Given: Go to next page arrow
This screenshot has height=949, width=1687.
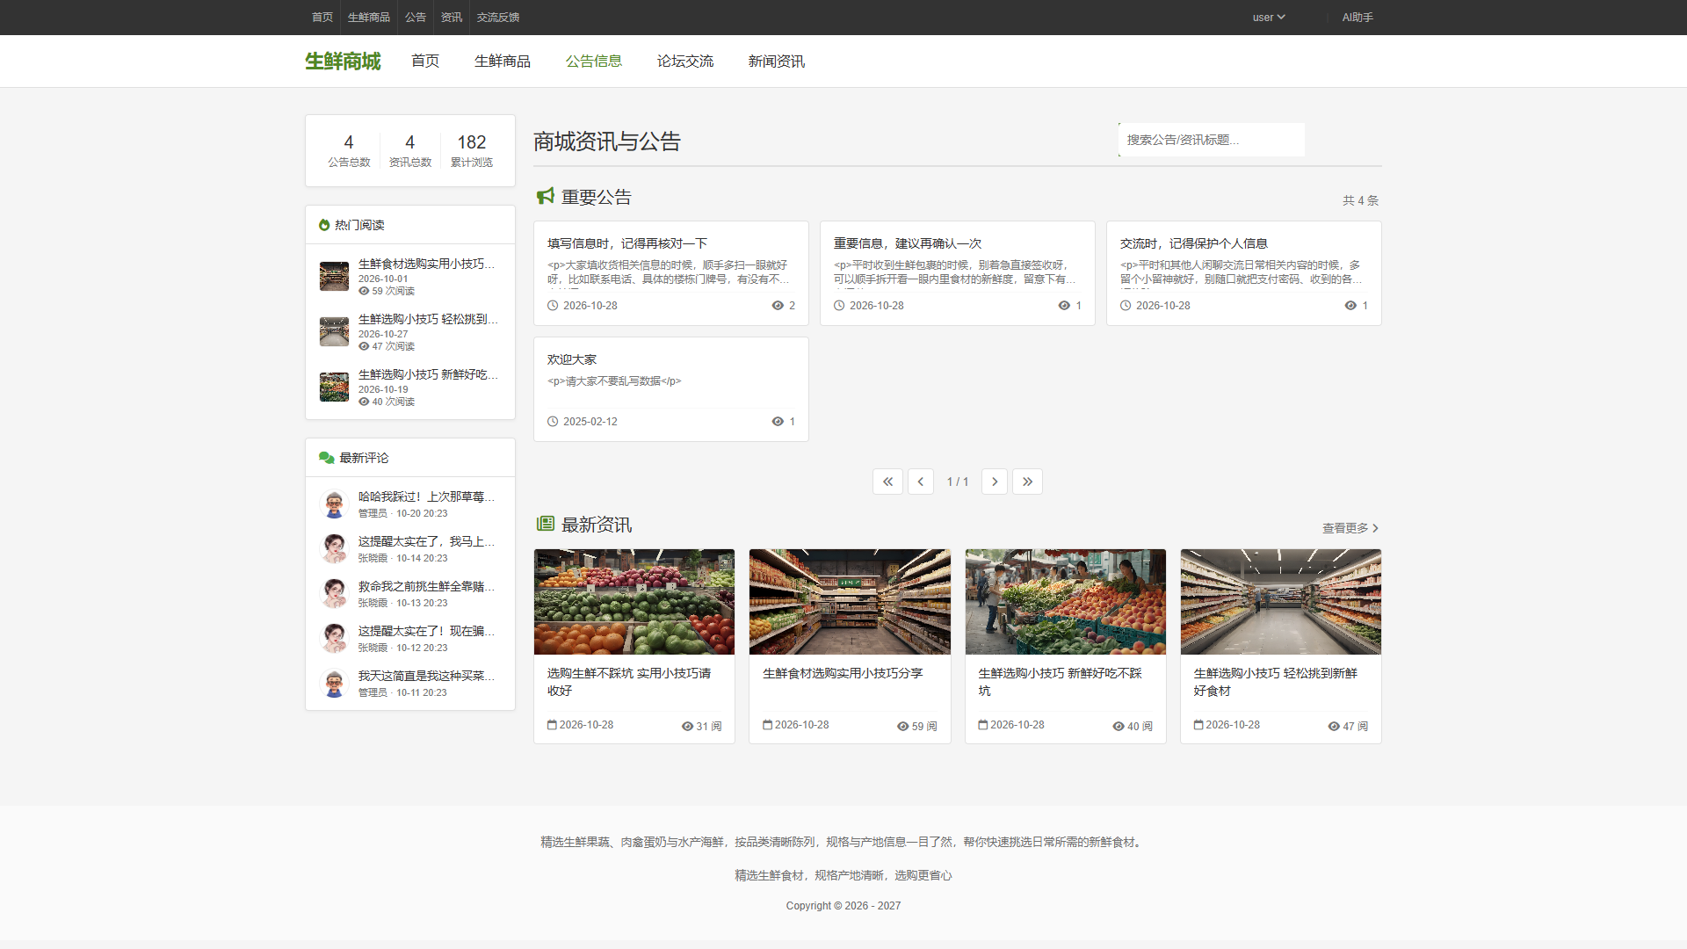Looking at the screenshot, I should click(x=995, y=482).
